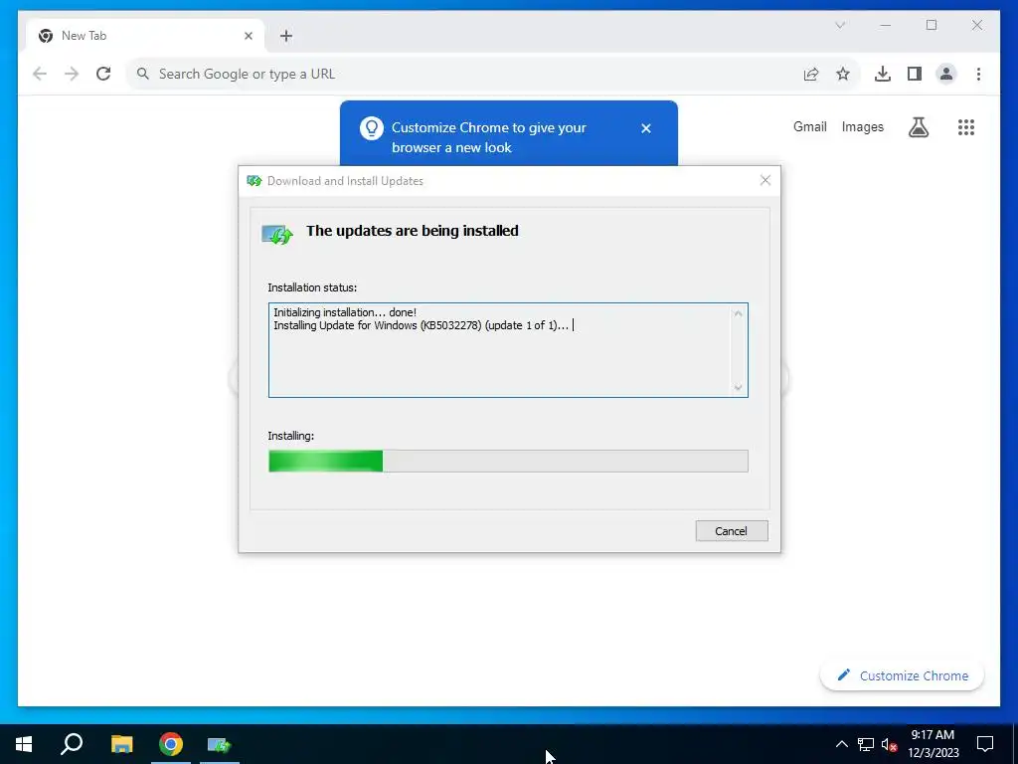Open the Chrome profile avatar
The image size is (1018, 764).
[x=946, y=74]
